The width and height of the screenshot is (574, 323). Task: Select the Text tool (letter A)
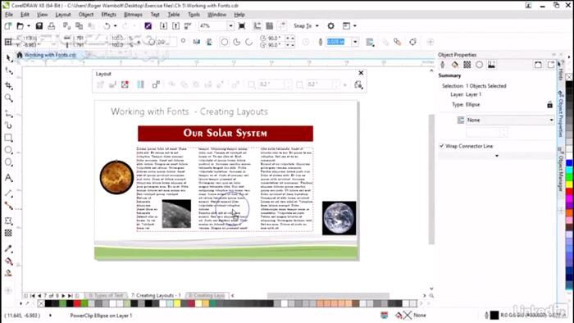click(9, 178)
